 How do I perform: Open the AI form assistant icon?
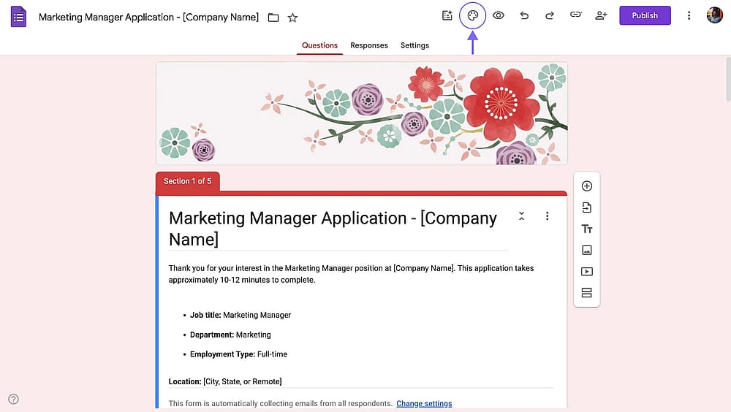(447, 15)
